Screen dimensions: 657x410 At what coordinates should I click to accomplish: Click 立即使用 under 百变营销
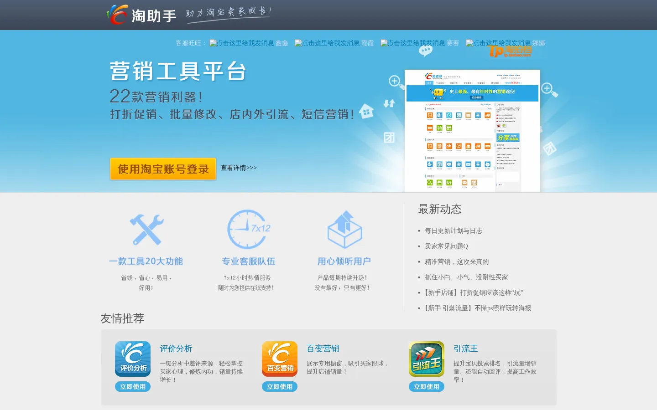tap(280, 387)
